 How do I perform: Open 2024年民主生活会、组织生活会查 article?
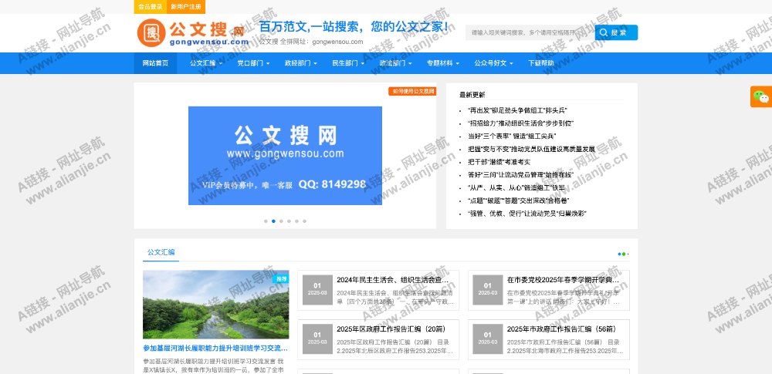[x=393, y=279]
